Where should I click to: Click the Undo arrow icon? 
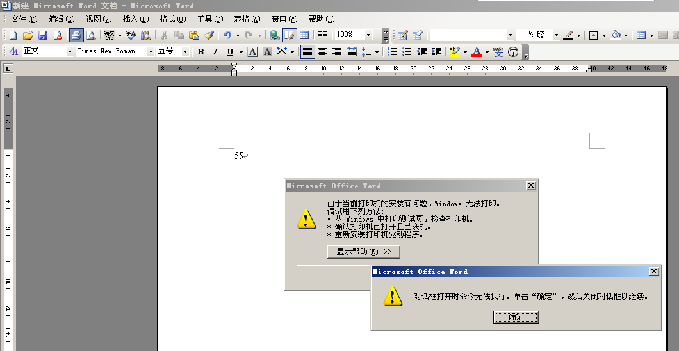pos(227,35)
